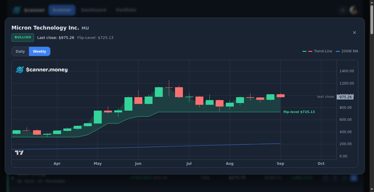Click the Aug label on time axis

tap(230, 164)
